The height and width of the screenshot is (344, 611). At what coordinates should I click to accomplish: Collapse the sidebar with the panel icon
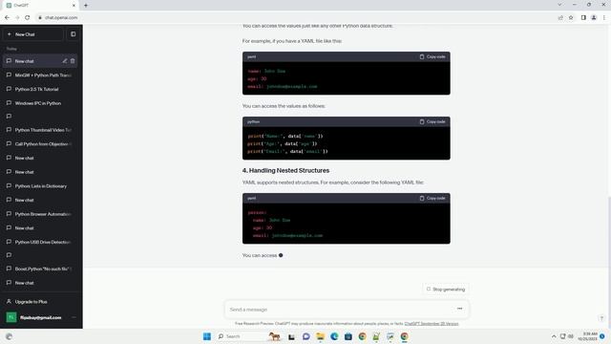pos(73,34)
